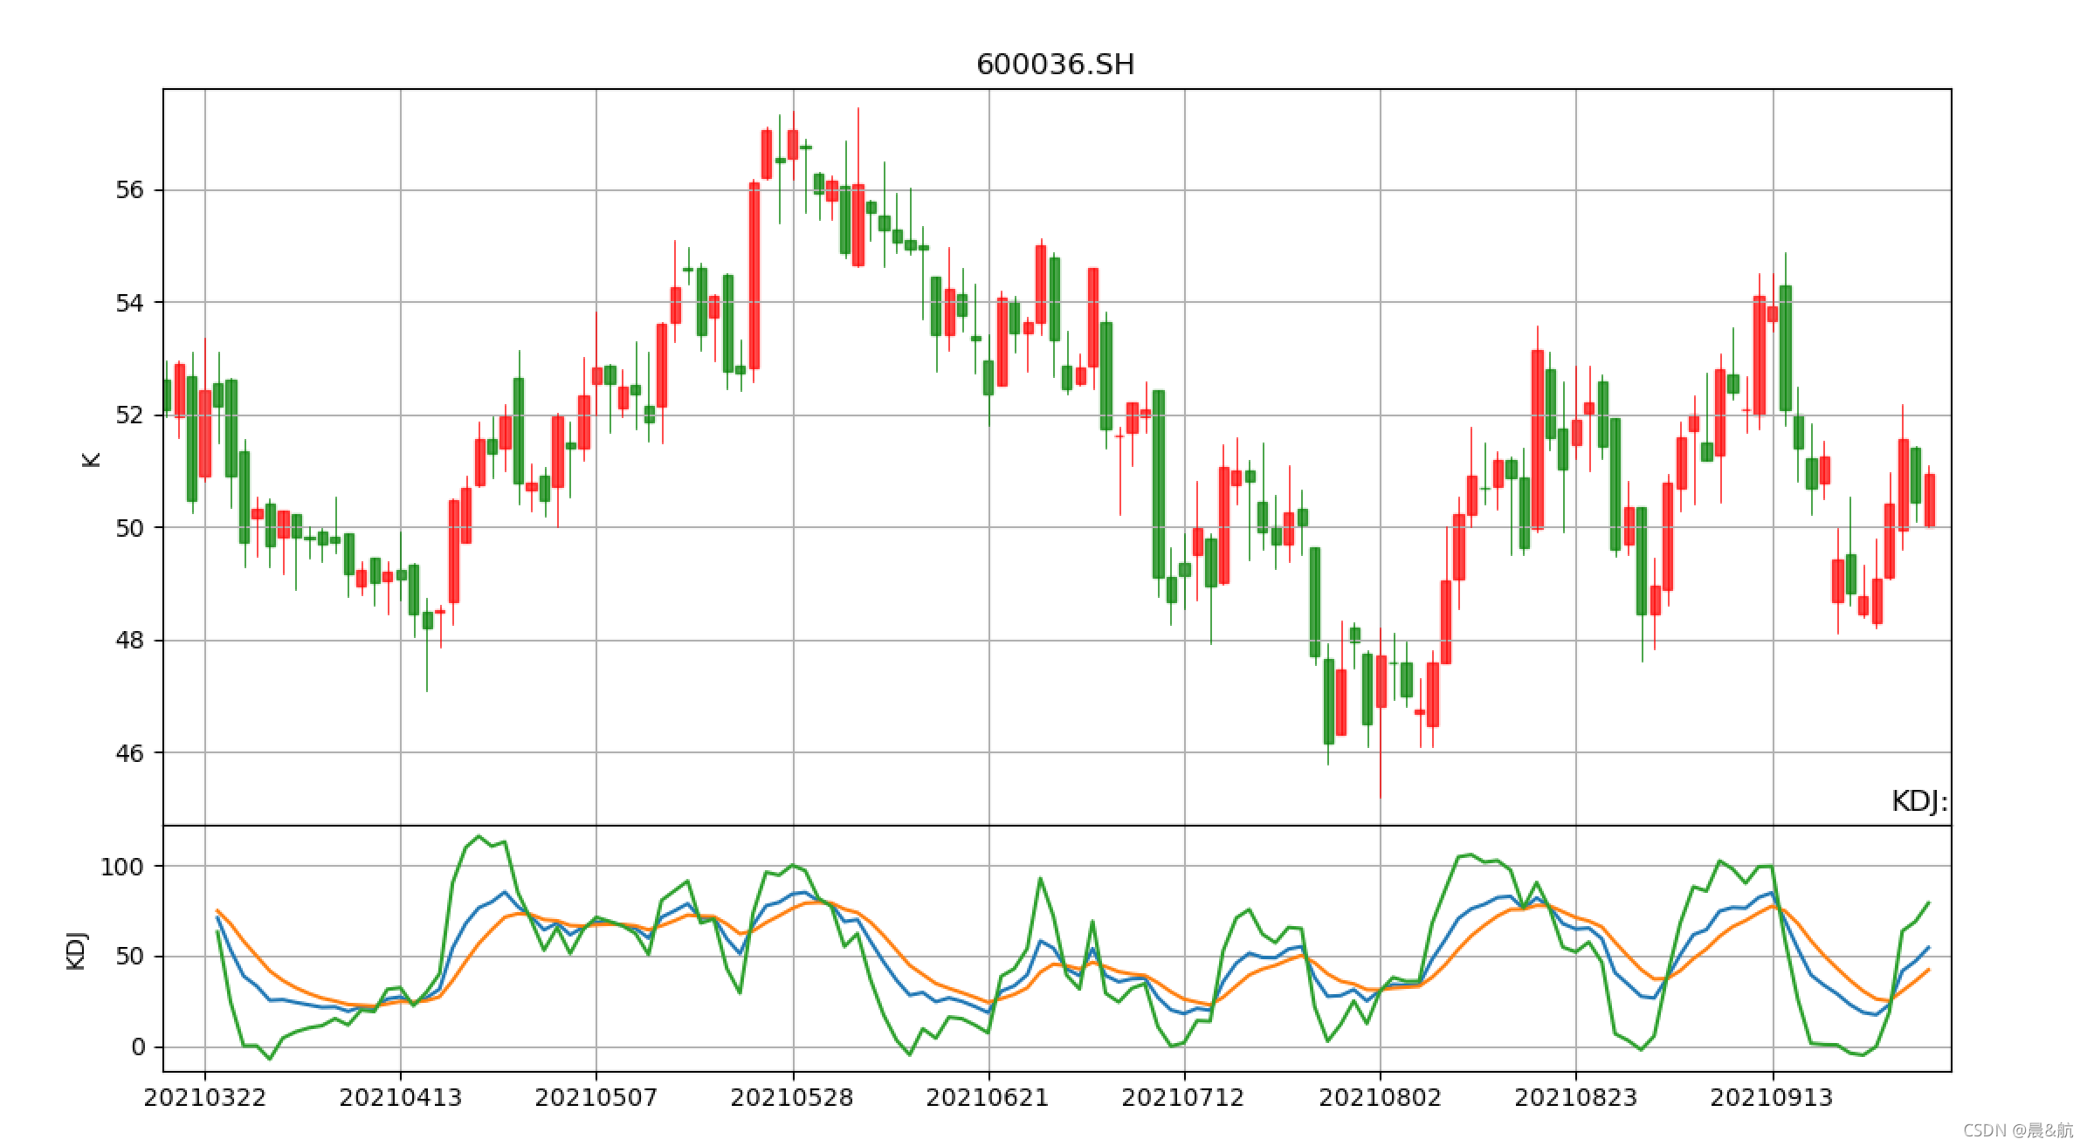Select the 20210712 date tick label
2087x1146 pixels.
pyautogui.click(x=1182, y=1098)
